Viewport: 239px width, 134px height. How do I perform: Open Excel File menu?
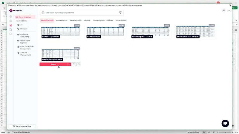coord(4,8)
